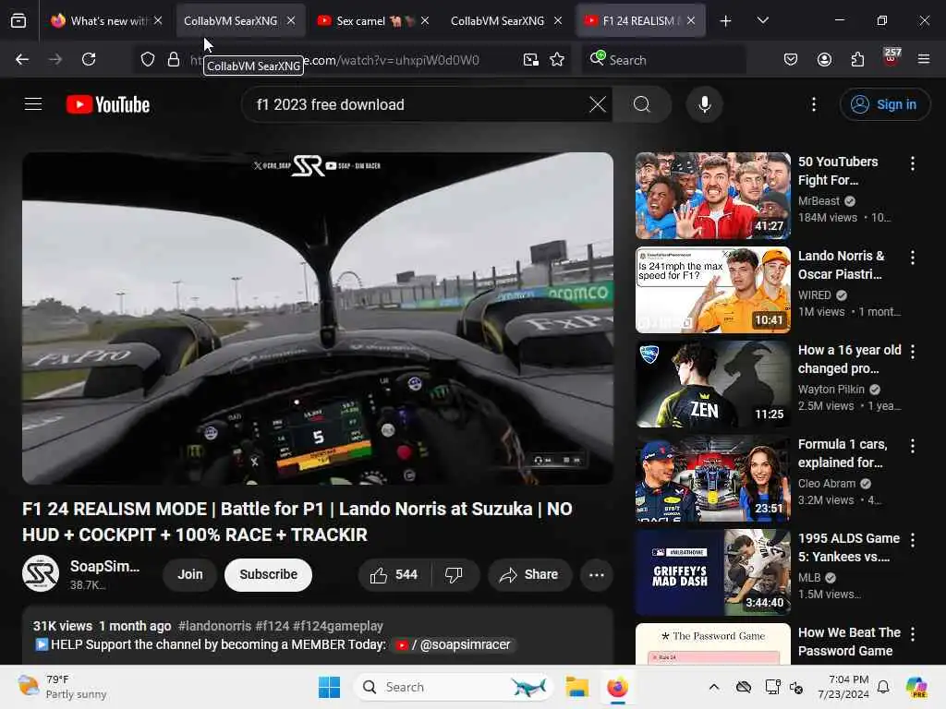Open the SoapSim channel name link
The width and height of the screenshot is (946, 709).
(104, 566)
